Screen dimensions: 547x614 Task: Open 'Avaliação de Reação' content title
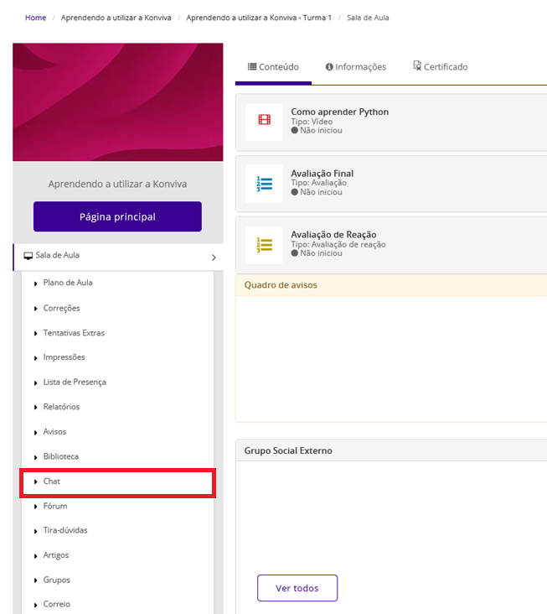coord(333,235)
